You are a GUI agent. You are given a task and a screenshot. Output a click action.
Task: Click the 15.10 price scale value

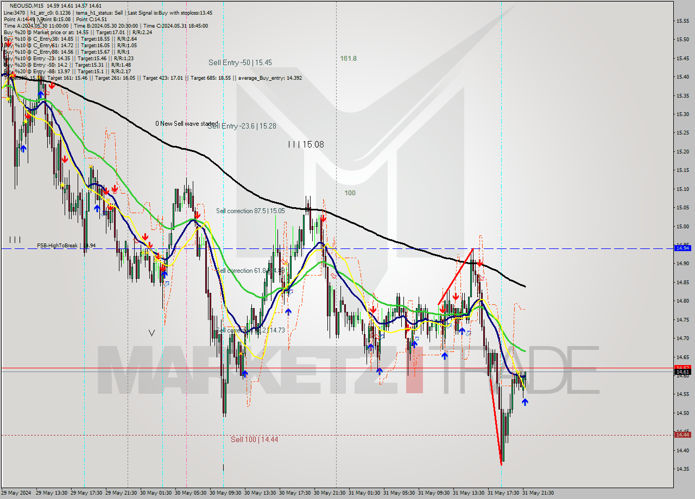pyautogui.click(x=682, y=189)
